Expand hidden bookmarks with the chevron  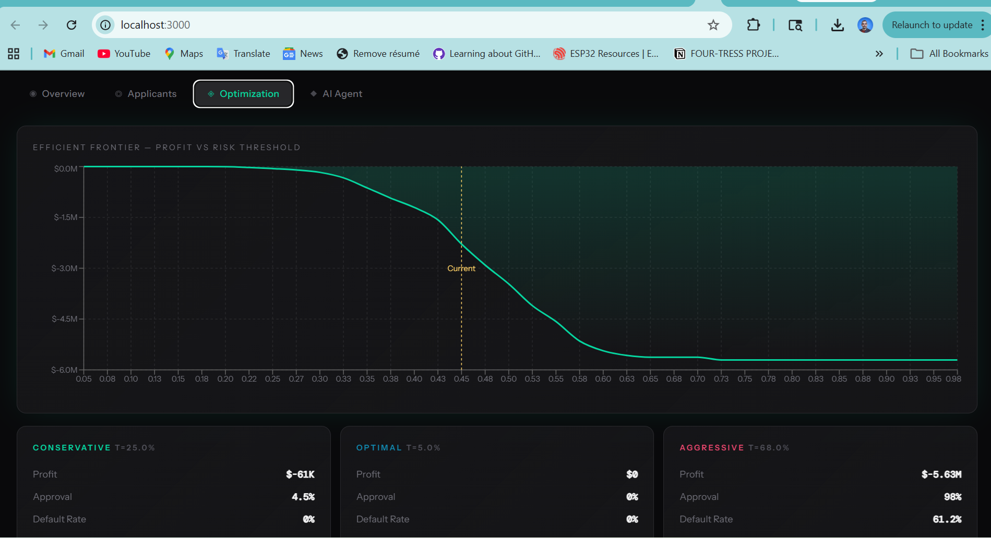(879, 54)
